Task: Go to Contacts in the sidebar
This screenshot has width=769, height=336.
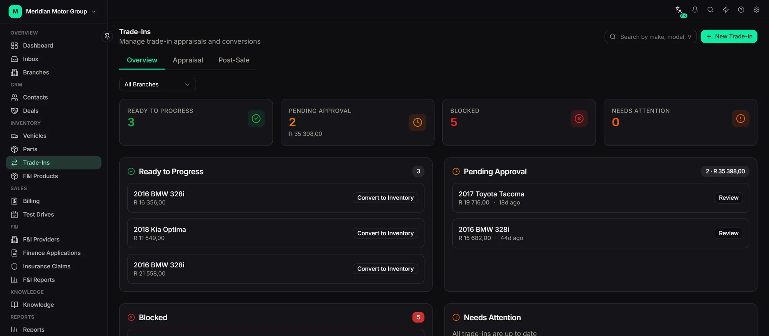Action: (x=53, y=97)
